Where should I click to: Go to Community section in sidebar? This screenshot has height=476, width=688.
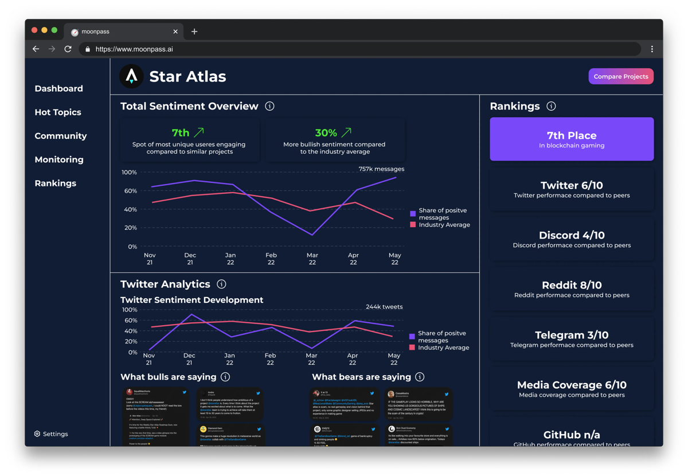(x=61, y=136)
